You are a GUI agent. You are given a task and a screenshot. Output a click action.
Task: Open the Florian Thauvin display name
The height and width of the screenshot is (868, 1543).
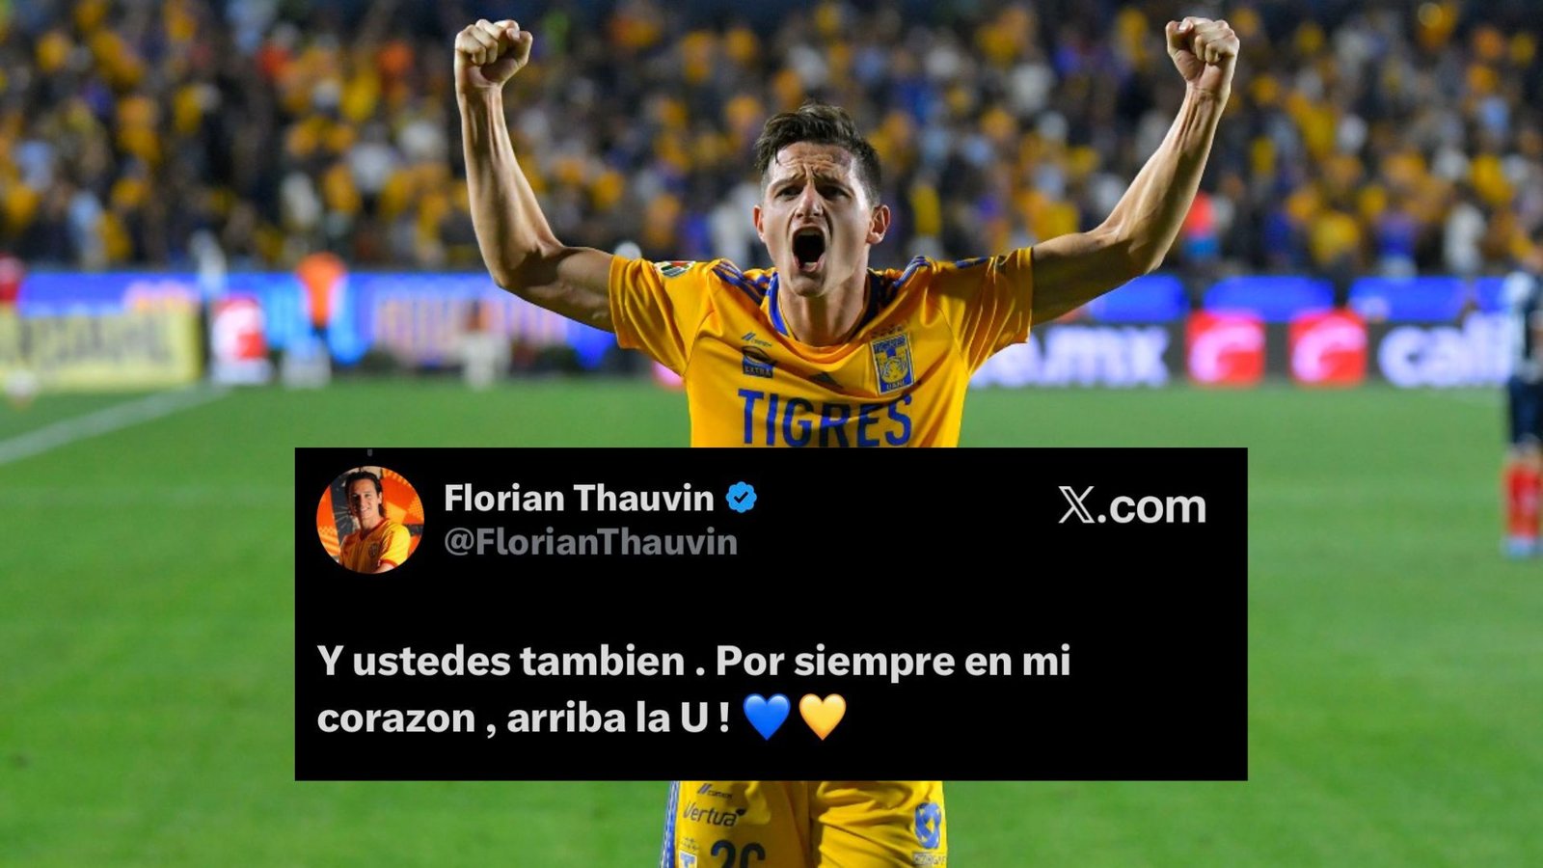click(579, 499)
